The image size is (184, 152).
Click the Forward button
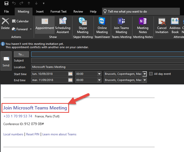click(20, 29)
